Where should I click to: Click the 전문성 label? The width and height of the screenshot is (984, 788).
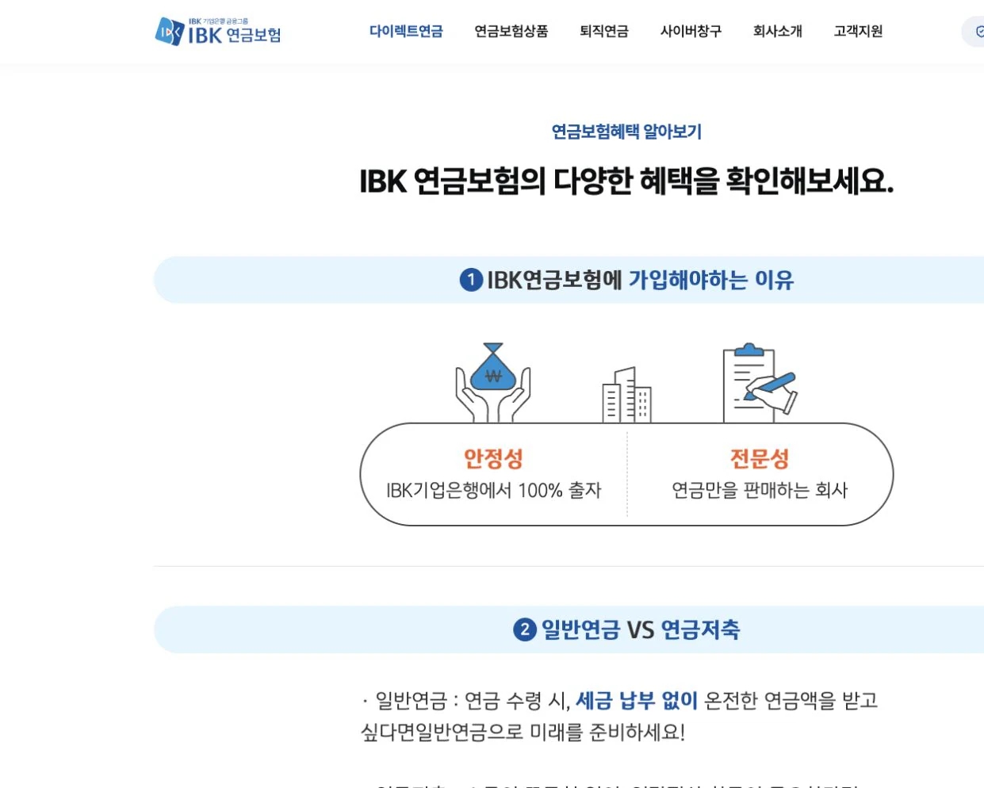coord(760,458)
